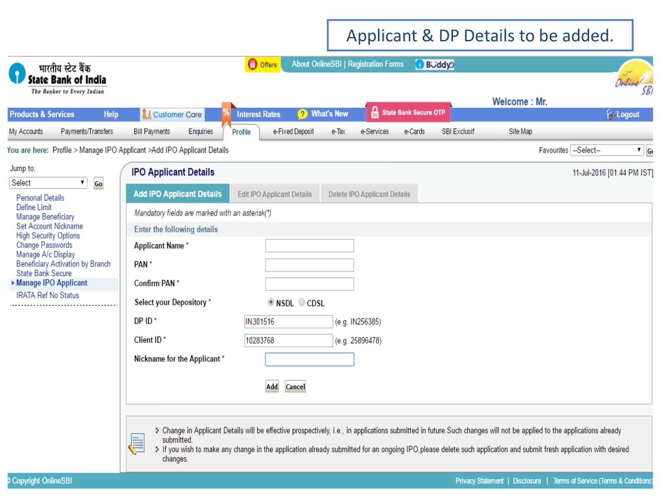Click the Logout link
The image size is (666, 500).
pos(628,115)
